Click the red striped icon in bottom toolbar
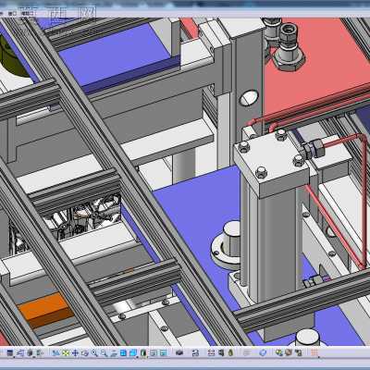Image resolution: width=370 pixels, height=370 pixels. 211,352
